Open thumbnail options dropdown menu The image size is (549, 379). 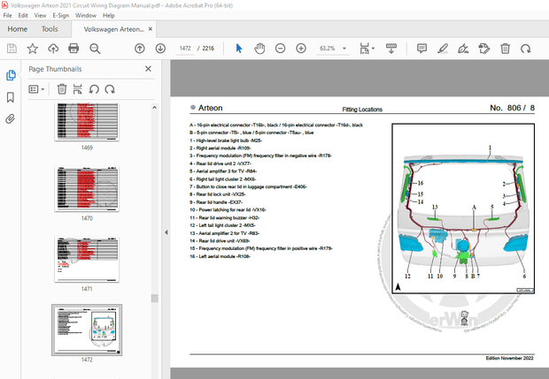36,89
